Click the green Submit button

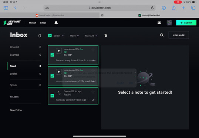point(186,23)
